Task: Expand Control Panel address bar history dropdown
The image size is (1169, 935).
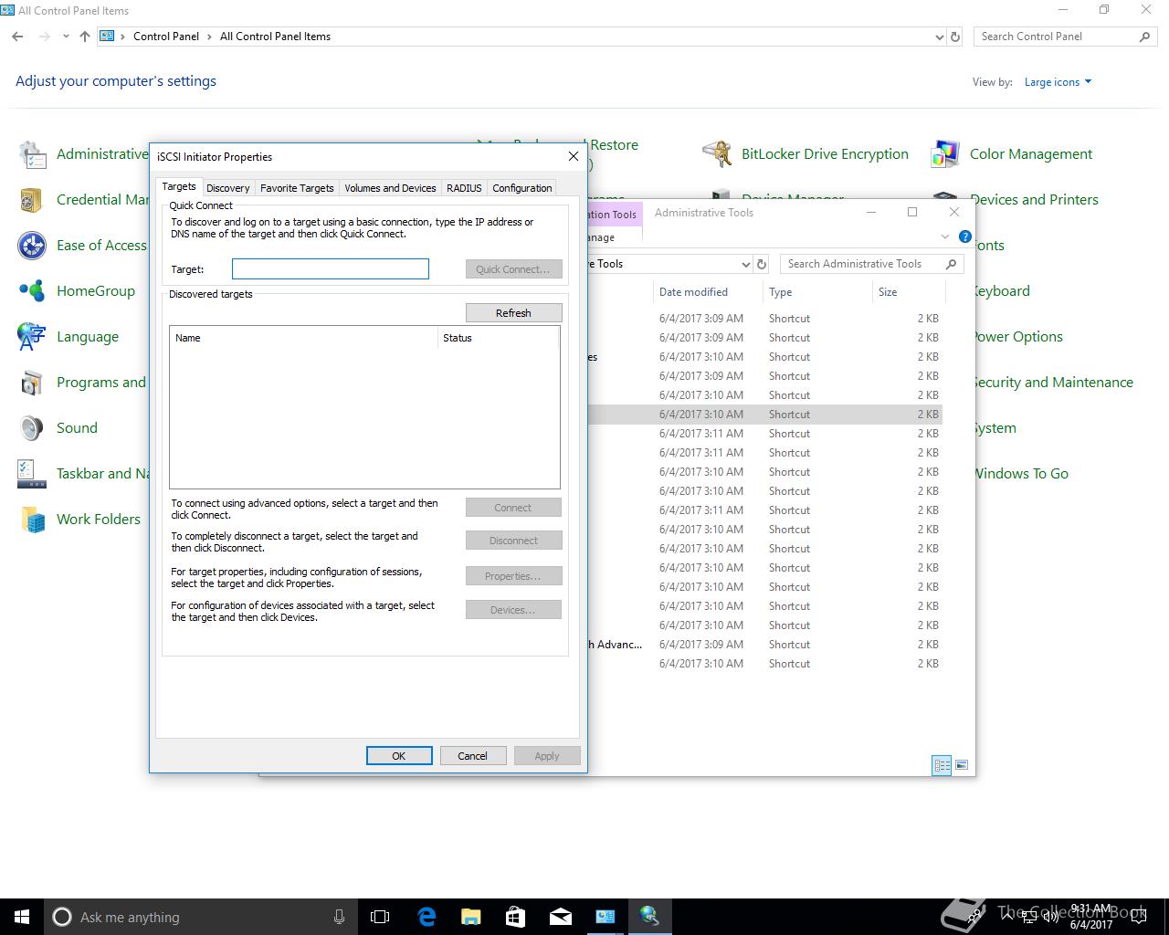Action: 939,37
